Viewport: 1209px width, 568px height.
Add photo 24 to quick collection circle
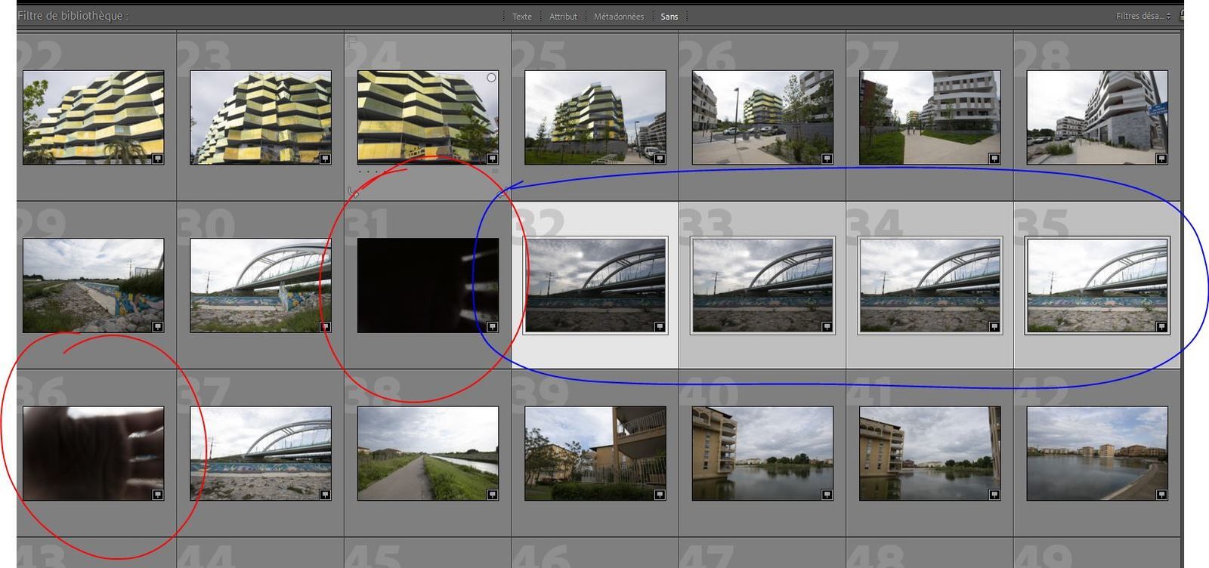[491, 78]
